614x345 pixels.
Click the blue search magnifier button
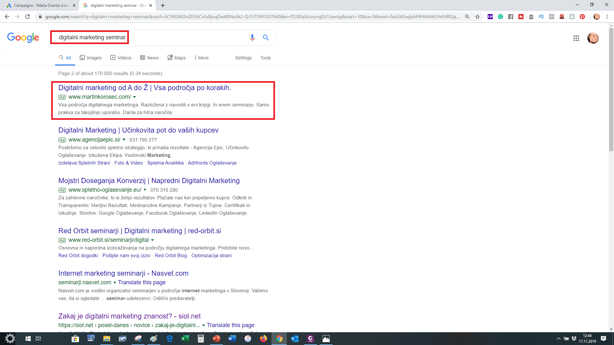pos(266,38)
